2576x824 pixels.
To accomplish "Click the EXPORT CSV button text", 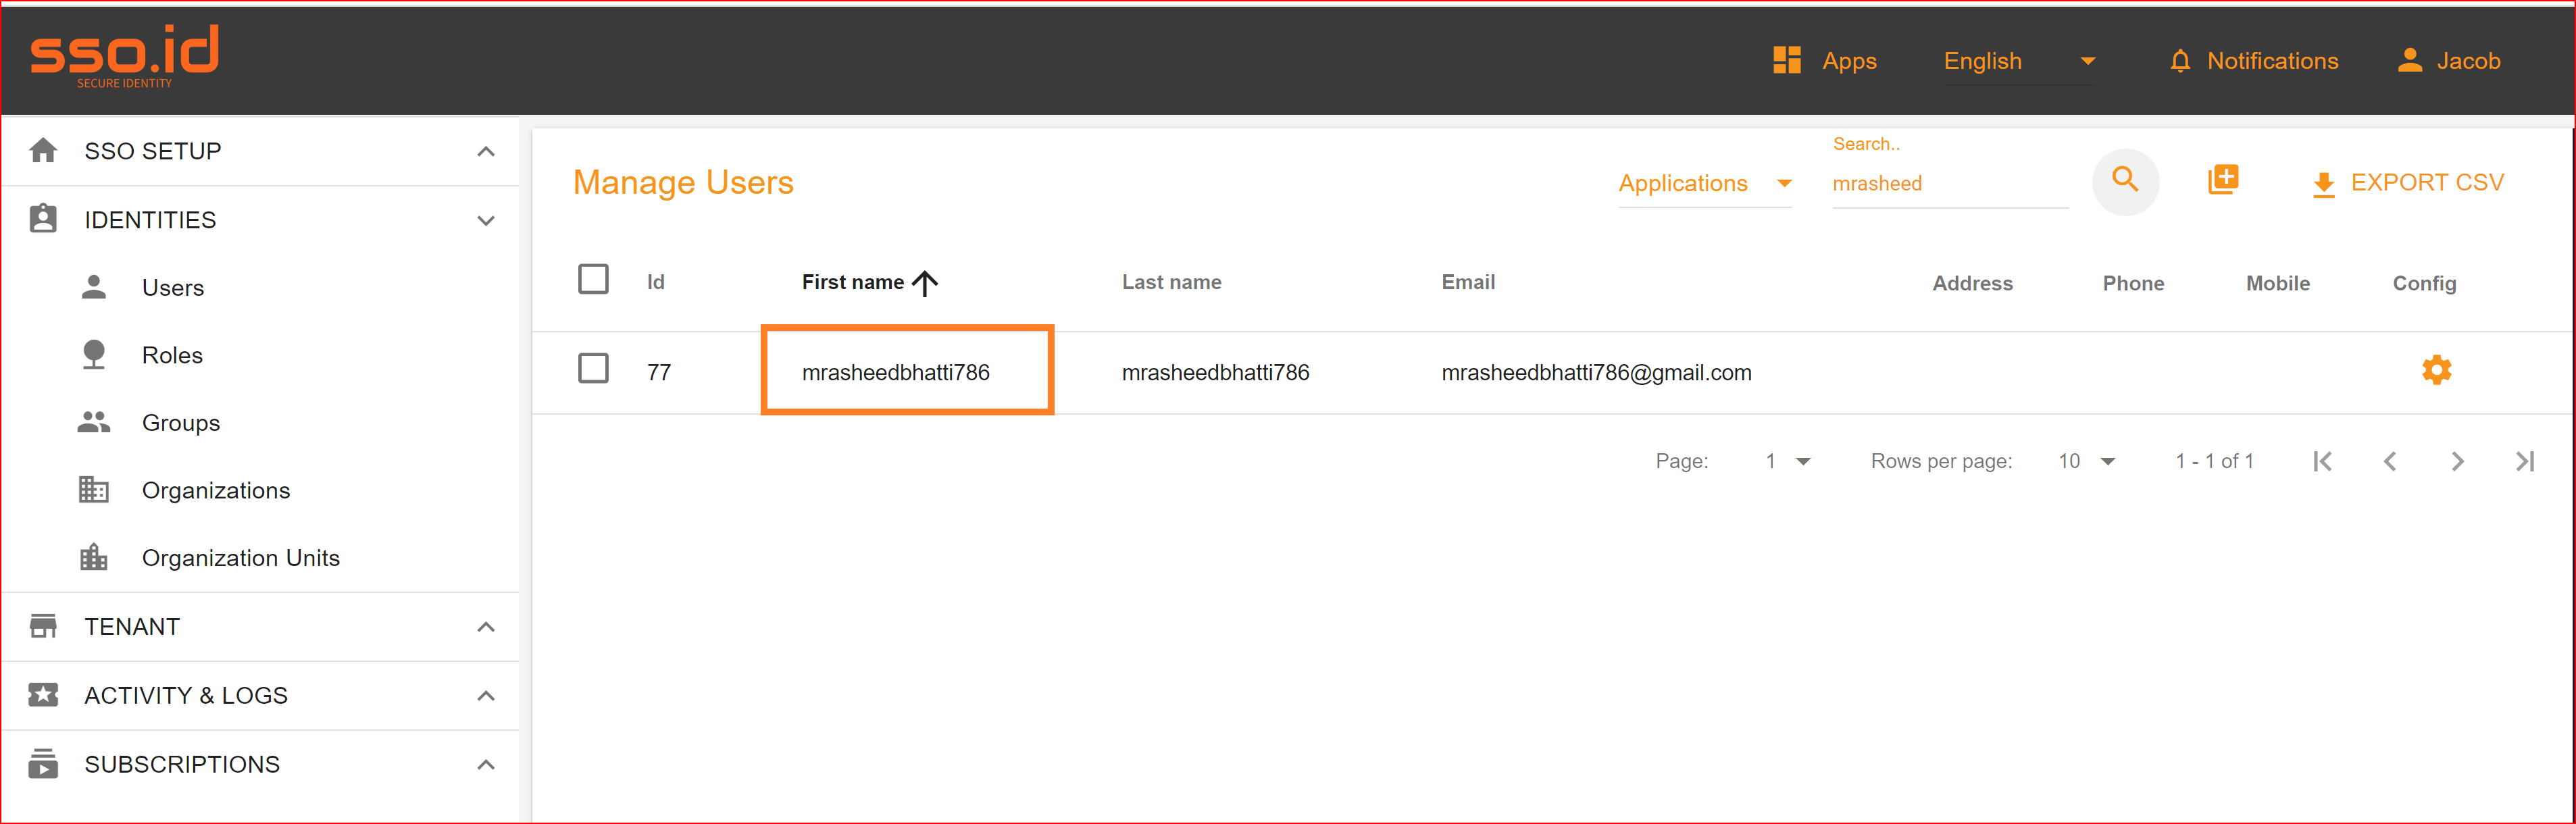I will [x=2427, y=182].
